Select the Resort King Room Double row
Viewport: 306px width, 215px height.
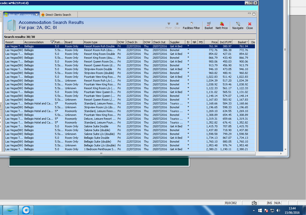(130, 54)
